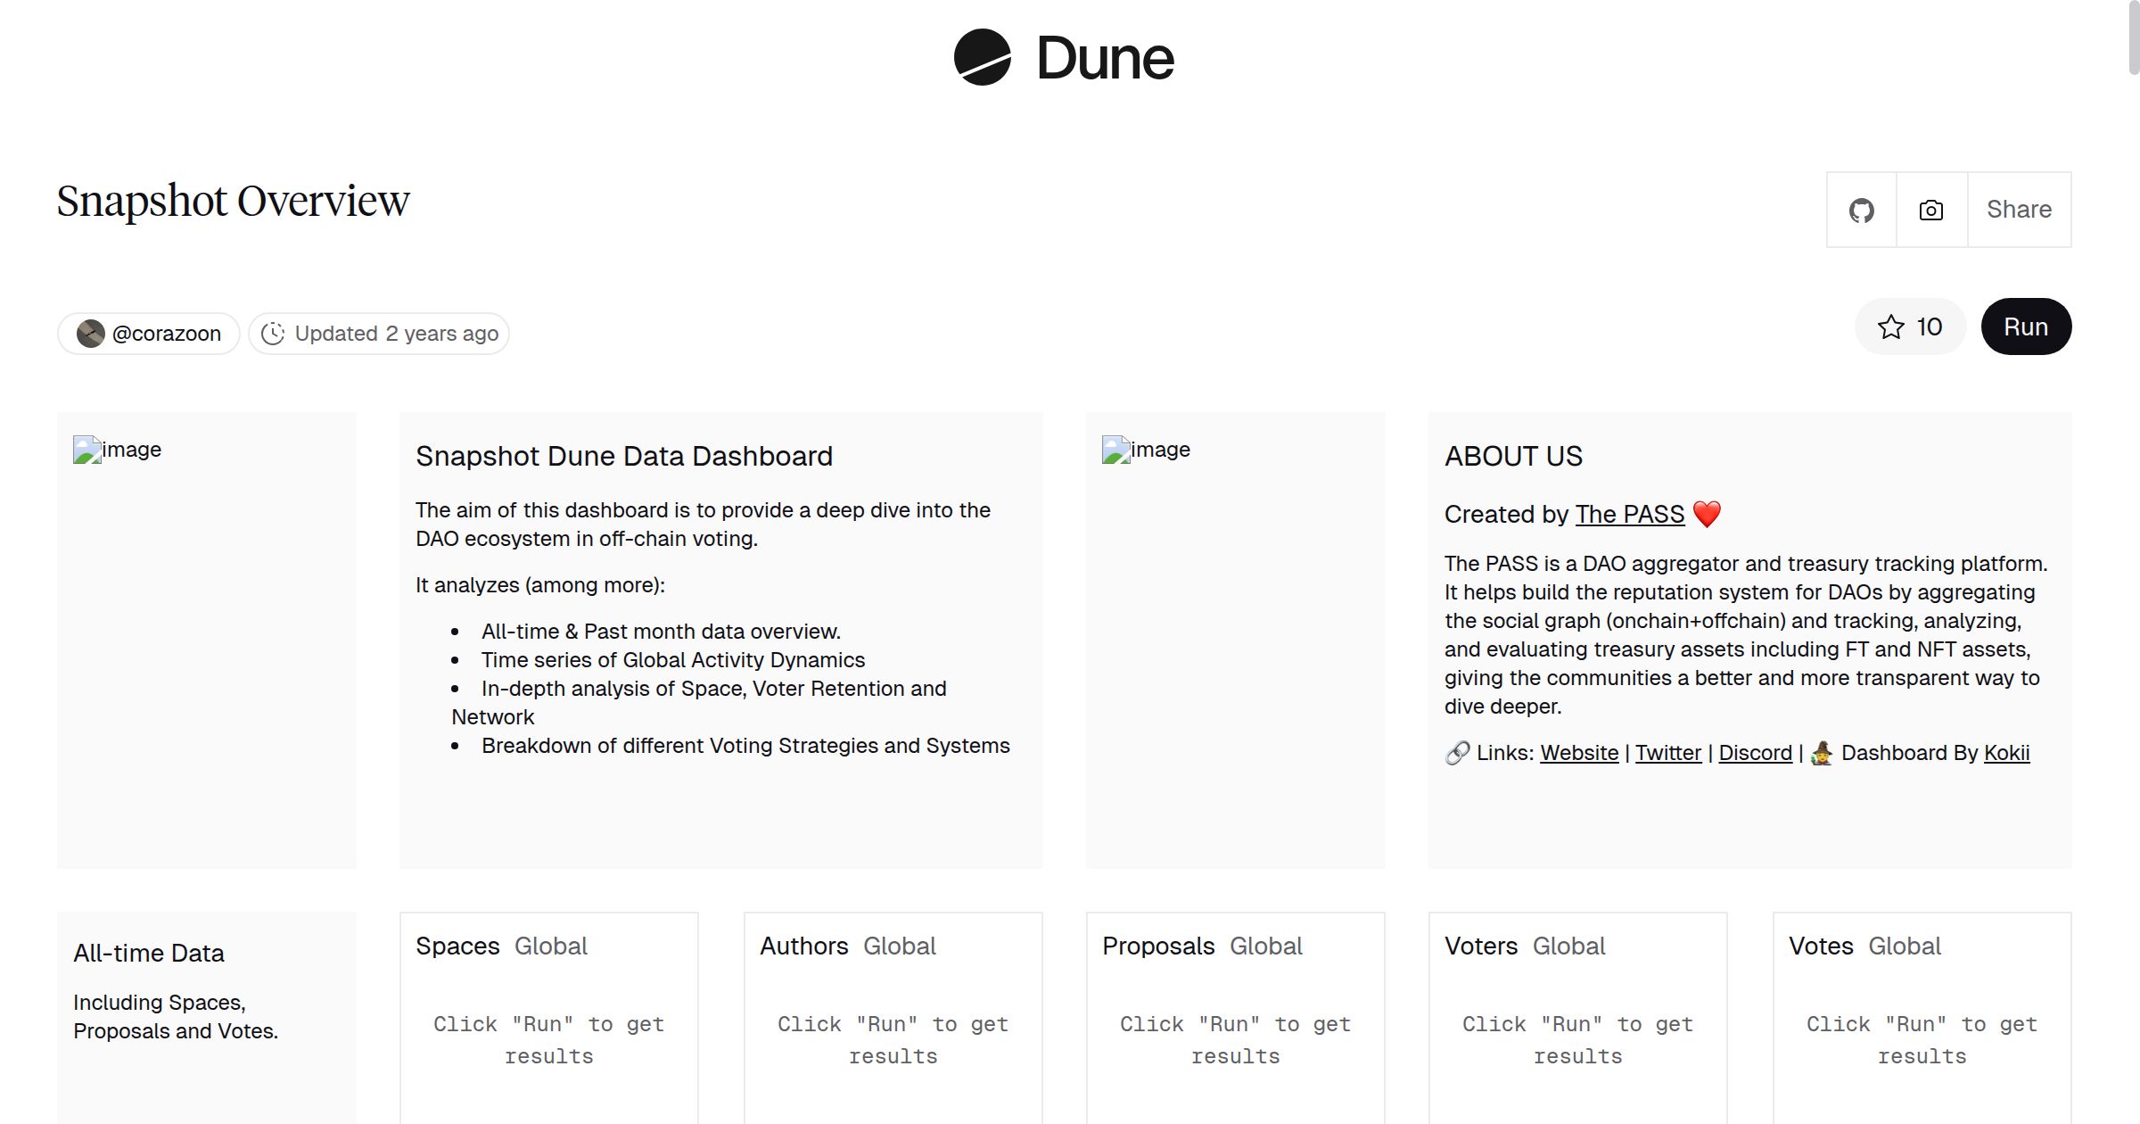
Task: Open The PASS creator link
Action: pyautogui.click(x=1628, y=514)
